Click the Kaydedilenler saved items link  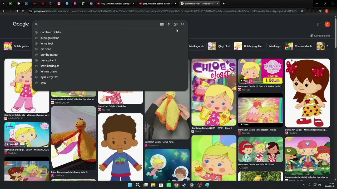(x=320, y=36)
